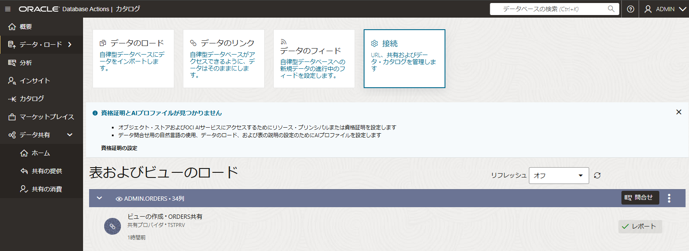The height and width of the screenshot is (251, 689).
Task: Open マーケットプレイス in the sidebar
Action: (41, 117)
